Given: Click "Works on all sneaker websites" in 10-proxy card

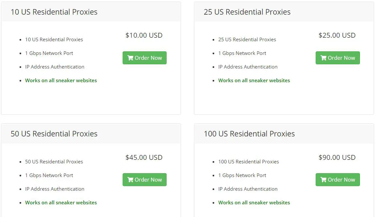Looking at the screenshot, I should pyautogui.click(x=61, y=81).
